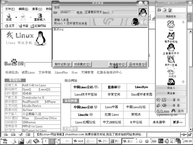Open the dropdown arrow beside the Back button
The height and width of the screenshot is (145, 193).
pyautogui.click(x=16, y=17)
